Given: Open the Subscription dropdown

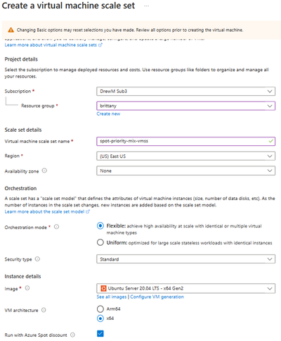Looking at the screenshot, I should (x=185, y=91).
